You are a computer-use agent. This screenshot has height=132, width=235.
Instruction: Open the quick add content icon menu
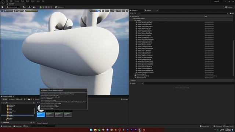pyautogui.click(x=24, y=7)
